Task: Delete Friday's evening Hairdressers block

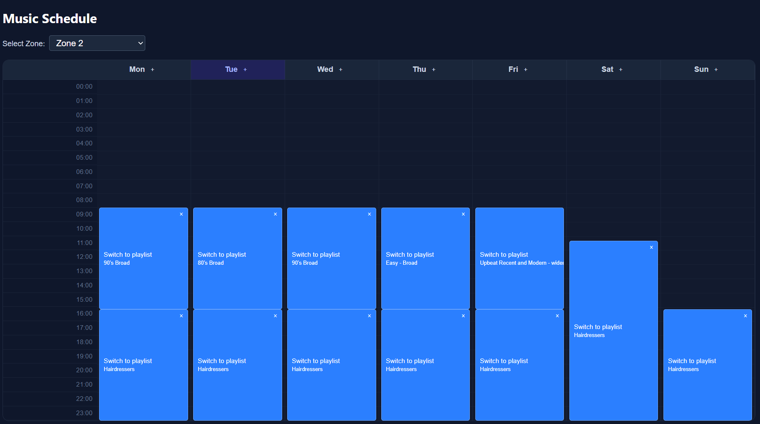Action: pyautogui.click(x=557, y=316)
